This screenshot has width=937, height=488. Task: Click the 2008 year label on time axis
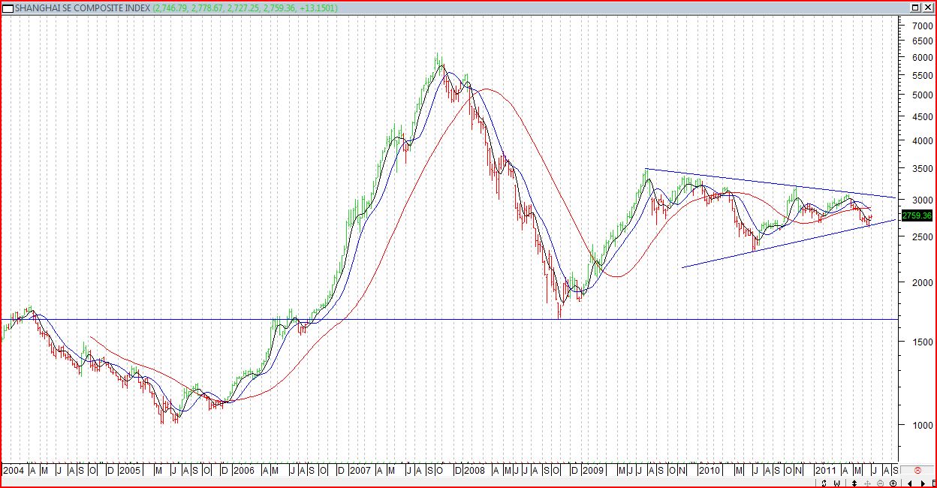pyautogui.click(x=475, y=470)
